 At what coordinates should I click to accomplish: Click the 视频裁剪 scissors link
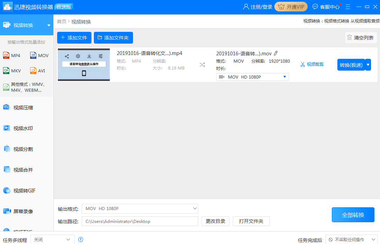point(312,64)
